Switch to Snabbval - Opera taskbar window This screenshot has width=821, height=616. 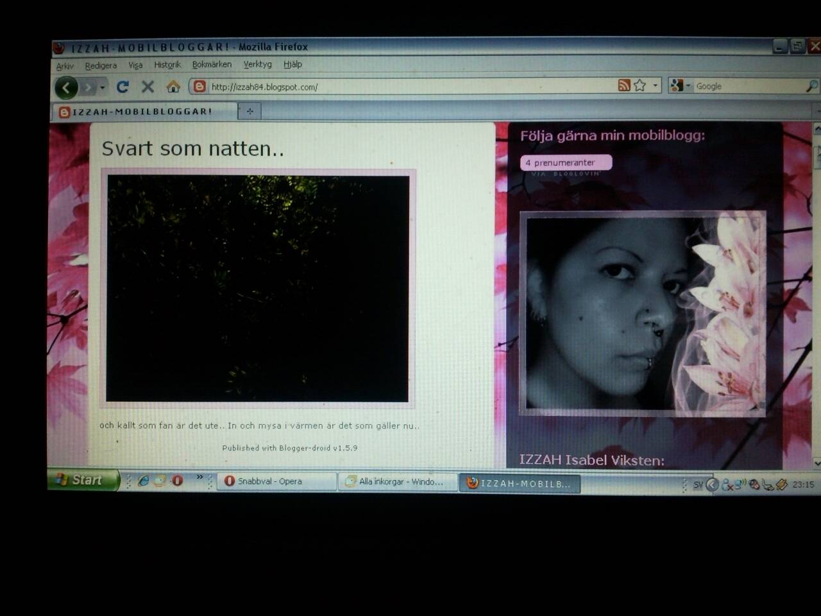[277, 481]
